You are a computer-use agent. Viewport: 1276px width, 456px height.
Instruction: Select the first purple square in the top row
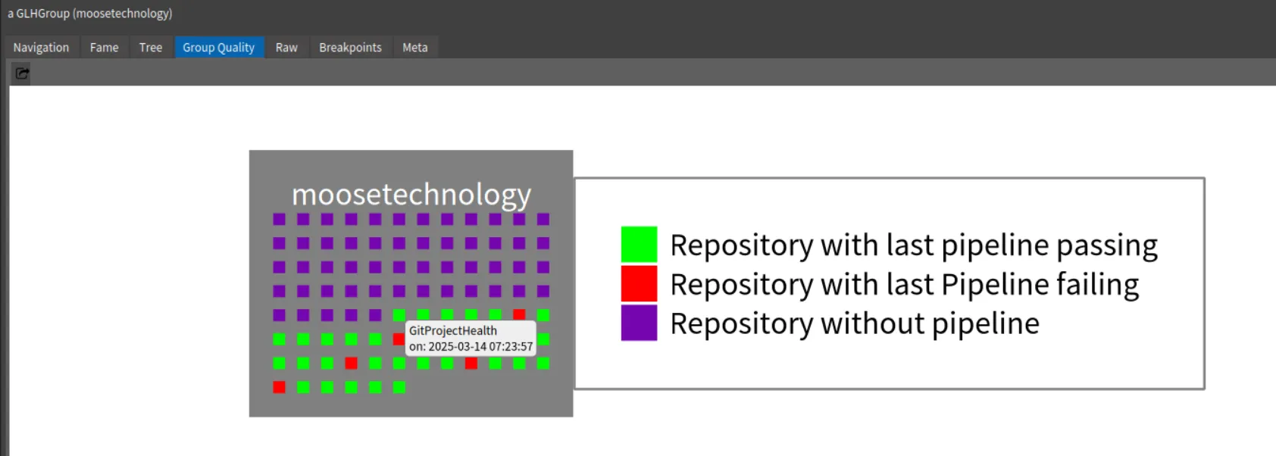(279, 219)
